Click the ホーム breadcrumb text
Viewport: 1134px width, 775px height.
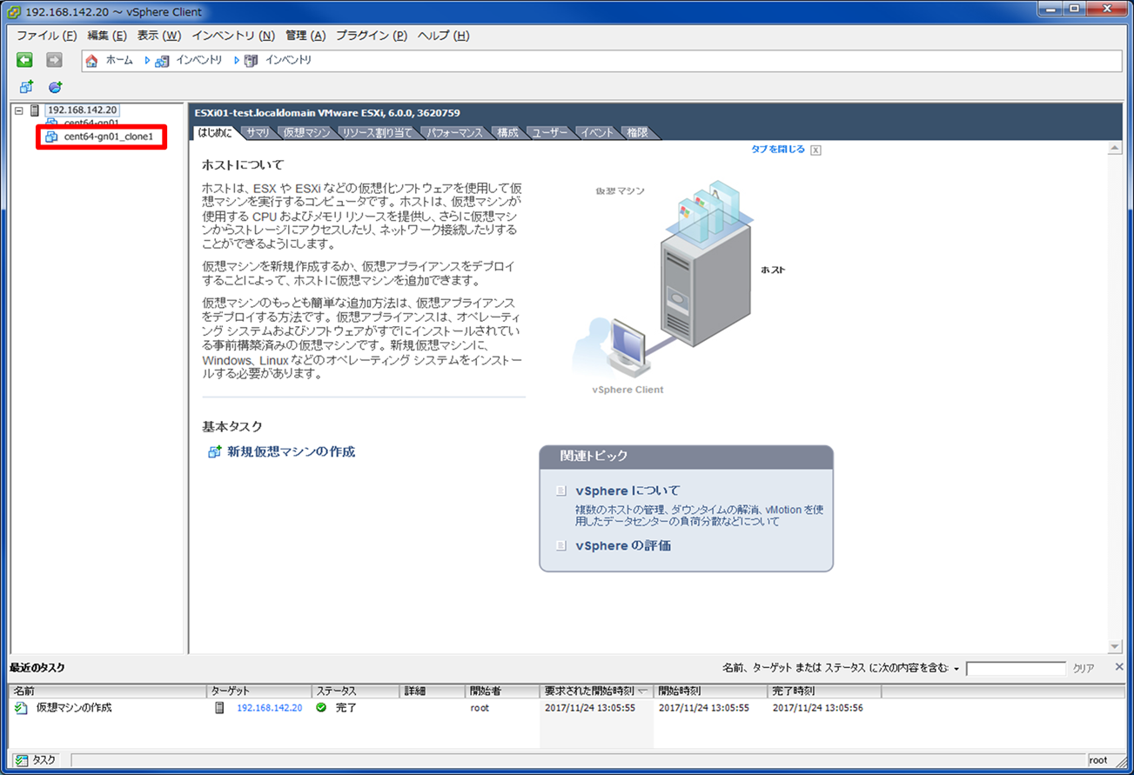coord(119,61)
